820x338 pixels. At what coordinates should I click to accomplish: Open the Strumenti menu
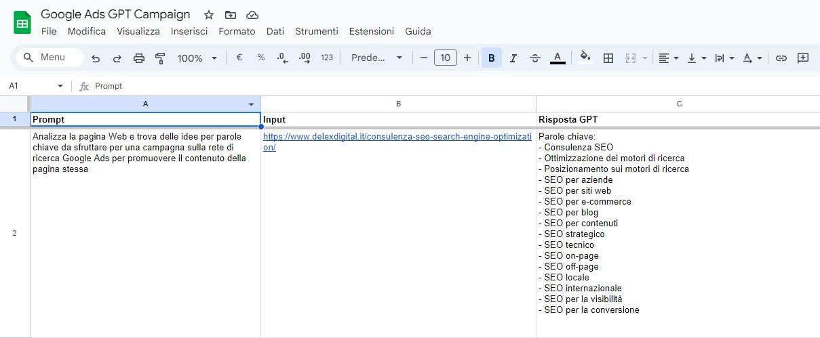317,31
